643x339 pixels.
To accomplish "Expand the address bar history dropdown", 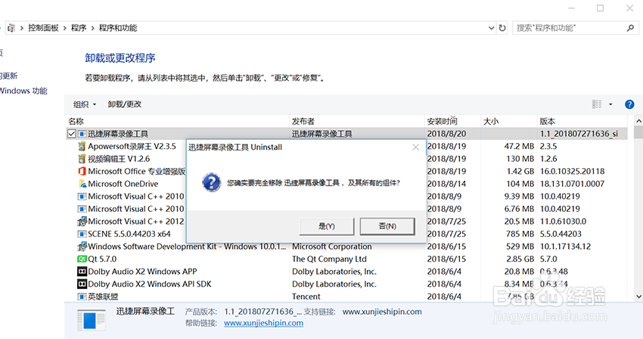I will coord(491,28).
